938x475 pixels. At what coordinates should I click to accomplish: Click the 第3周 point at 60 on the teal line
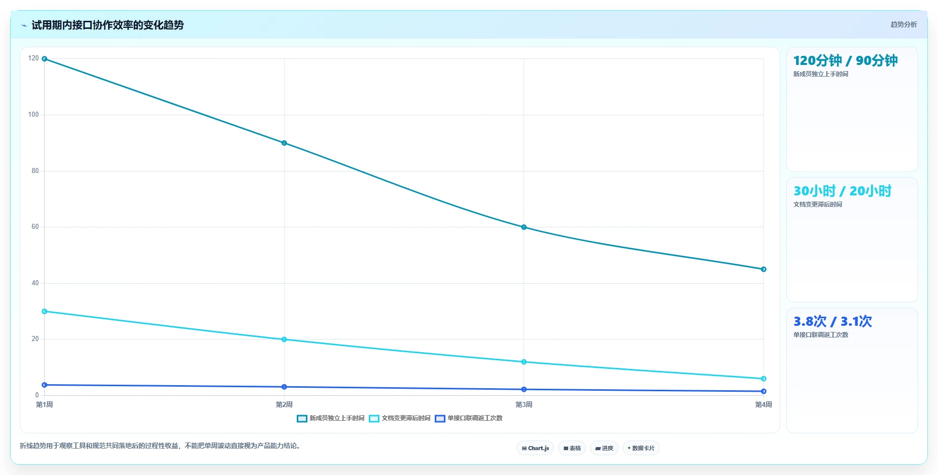tap(524, 227)
